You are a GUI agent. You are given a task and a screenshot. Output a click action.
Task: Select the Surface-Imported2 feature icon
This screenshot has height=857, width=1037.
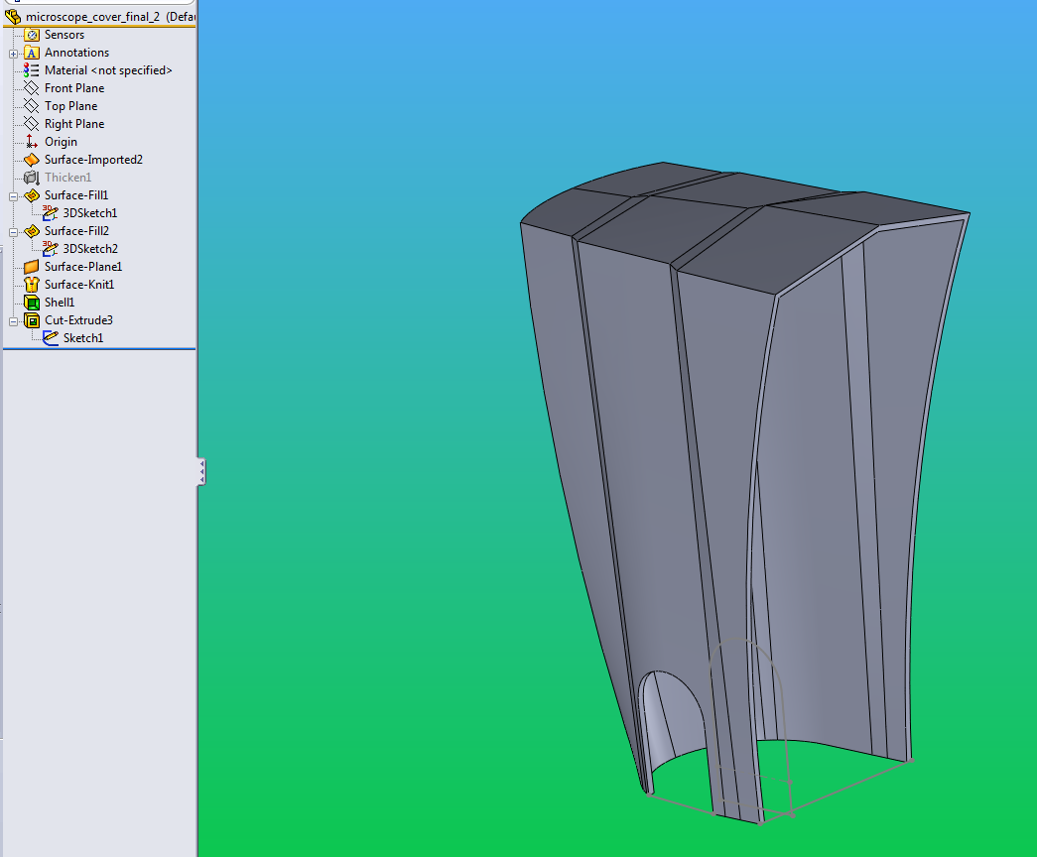click(x=33, y=159)
